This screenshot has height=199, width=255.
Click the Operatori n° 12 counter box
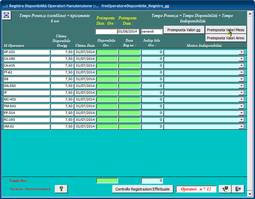tap(196, 189)
